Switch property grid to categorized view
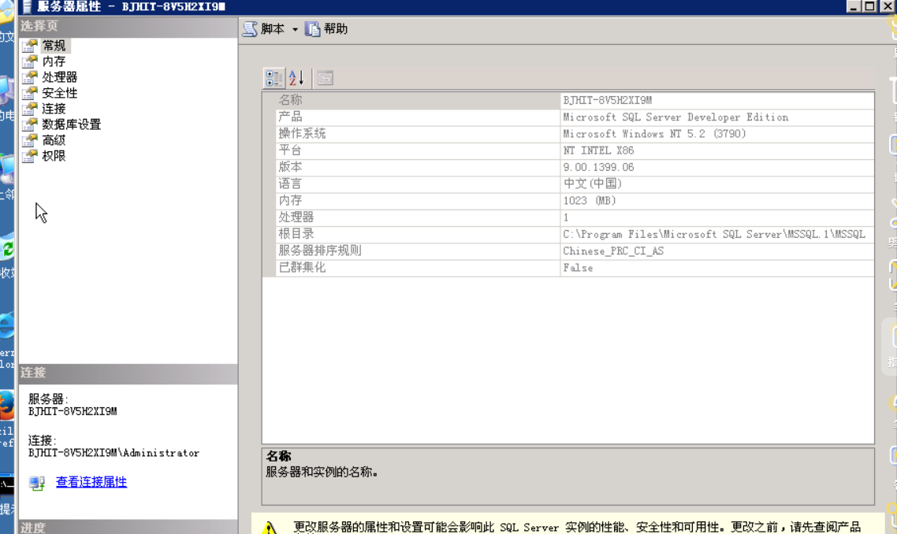 coord(274,78)
